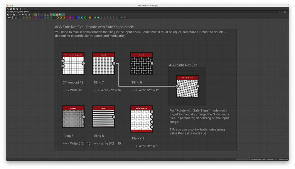Select the black frame color node swatch
This screenshot has width=295, height=169.
[x=54, y=18]
